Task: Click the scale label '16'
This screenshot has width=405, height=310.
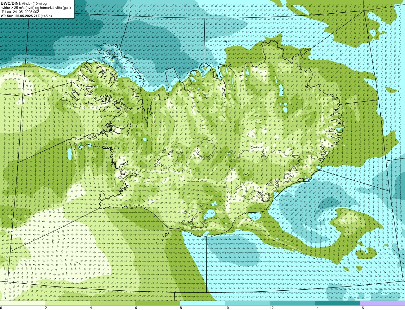Action: [x=362, y=308]
